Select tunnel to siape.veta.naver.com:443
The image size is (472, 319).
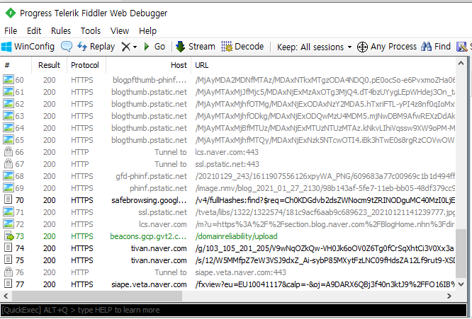coord(240,272)
